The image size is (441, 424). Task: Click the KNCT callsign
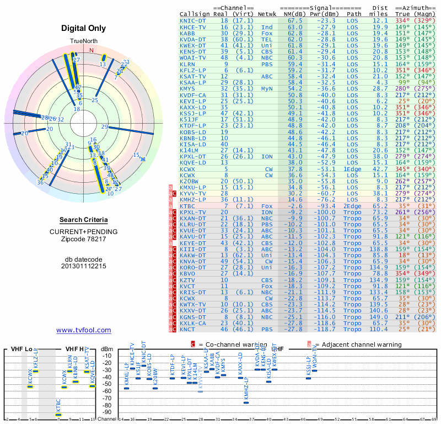pyautogui.click(x=187, y=330)
